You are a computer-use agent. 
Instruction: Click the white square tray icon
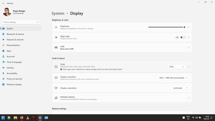(x=184, y=118)
